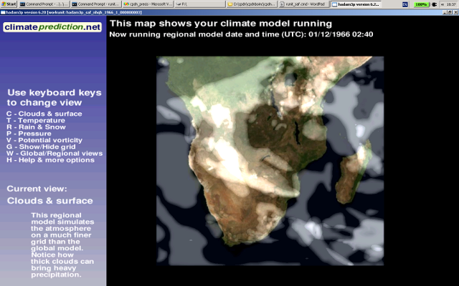Click the 10:37 system clock
Image resolution: width=459 pixels, height=286 pixels.
pyautogui.click(x=451, y=4)
